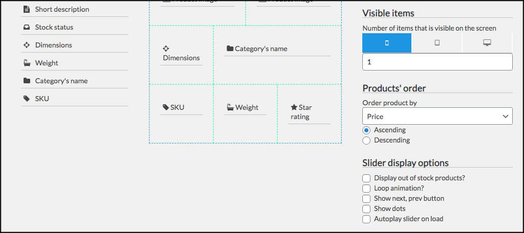Click the SKU tag icon in sidebar
This screenshot has width=524, height=233.
pos(27,99)
